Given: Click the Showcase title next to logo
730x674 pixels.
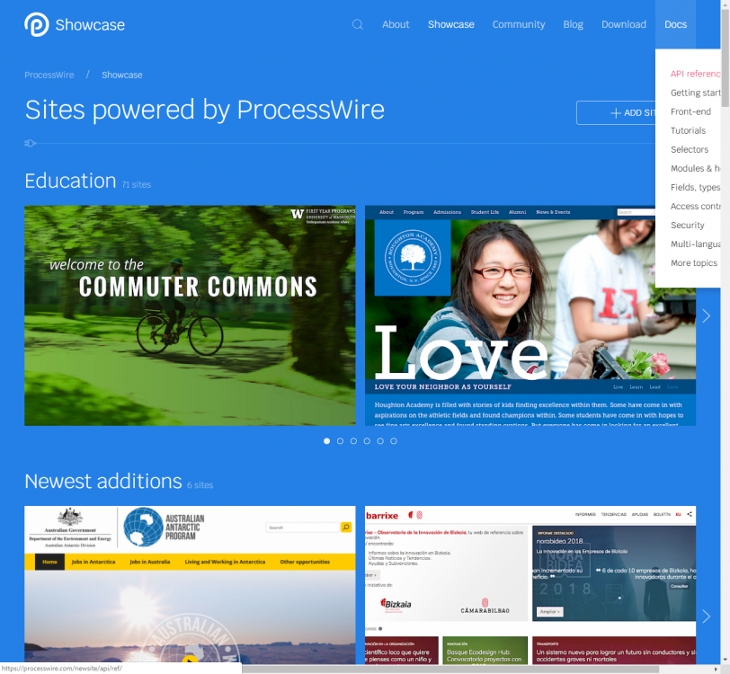Looking at the screenshot, I should click(x=90, y=24).
